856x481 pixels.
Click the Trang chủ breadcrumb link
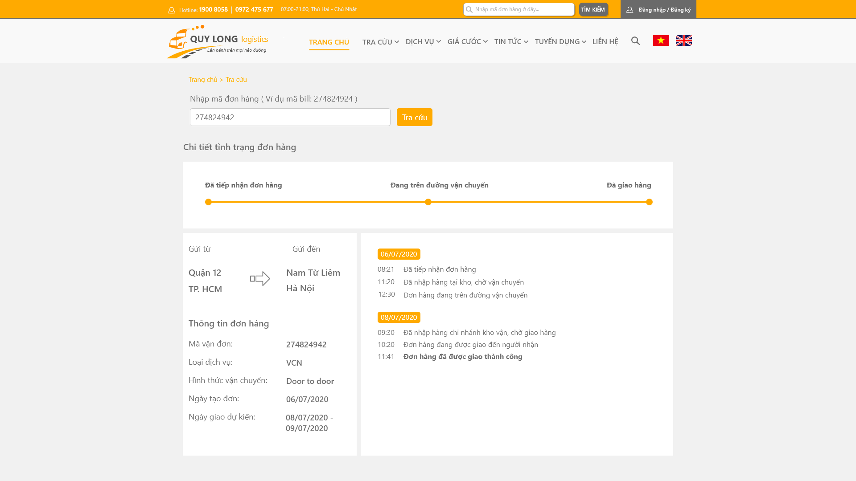pos(203,79)
